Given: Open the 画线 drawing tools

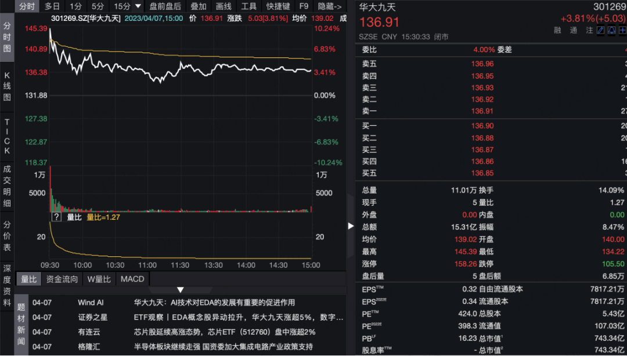Looking at the screenshot, I should 224,6.
